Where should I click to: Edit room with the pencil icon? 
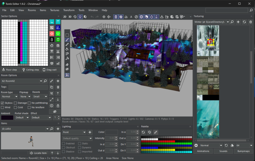point(52,81)
